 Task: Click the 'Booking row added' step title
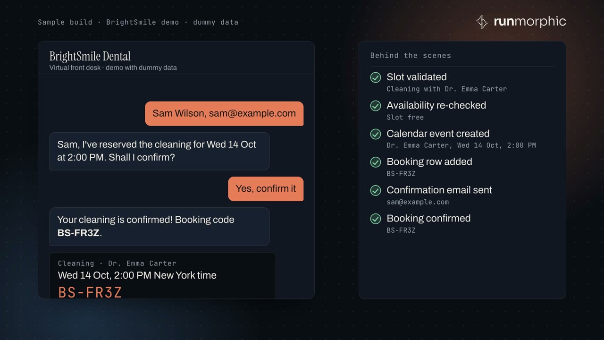(x=429, y=161)
